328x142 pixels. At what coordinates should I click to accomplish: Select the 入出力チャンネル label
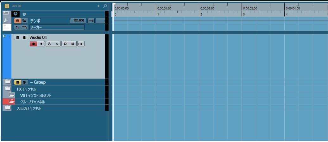click(x=29, y=109)
